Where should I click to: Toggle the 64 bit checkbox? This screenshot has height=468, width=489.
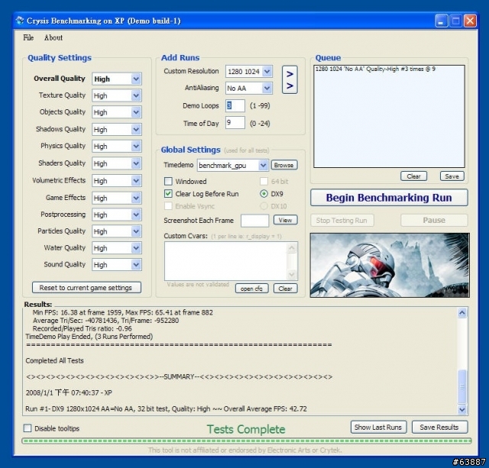click(264, 181)
